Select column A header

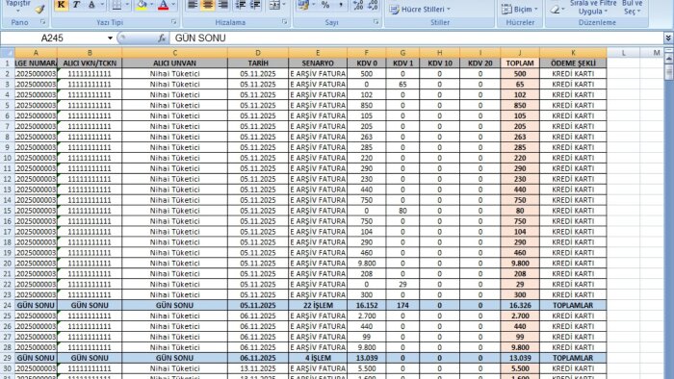click(x=36, y=52)
